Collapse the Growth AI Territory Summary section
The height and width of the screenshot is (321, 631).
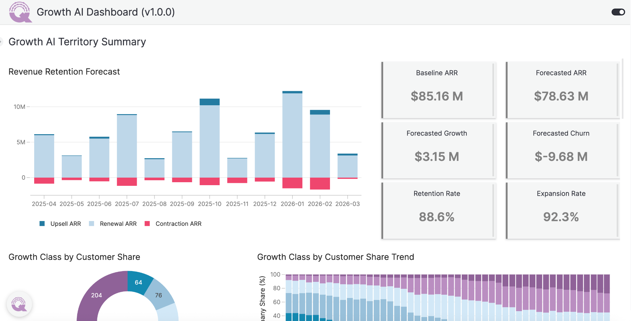tap(1, 42)
